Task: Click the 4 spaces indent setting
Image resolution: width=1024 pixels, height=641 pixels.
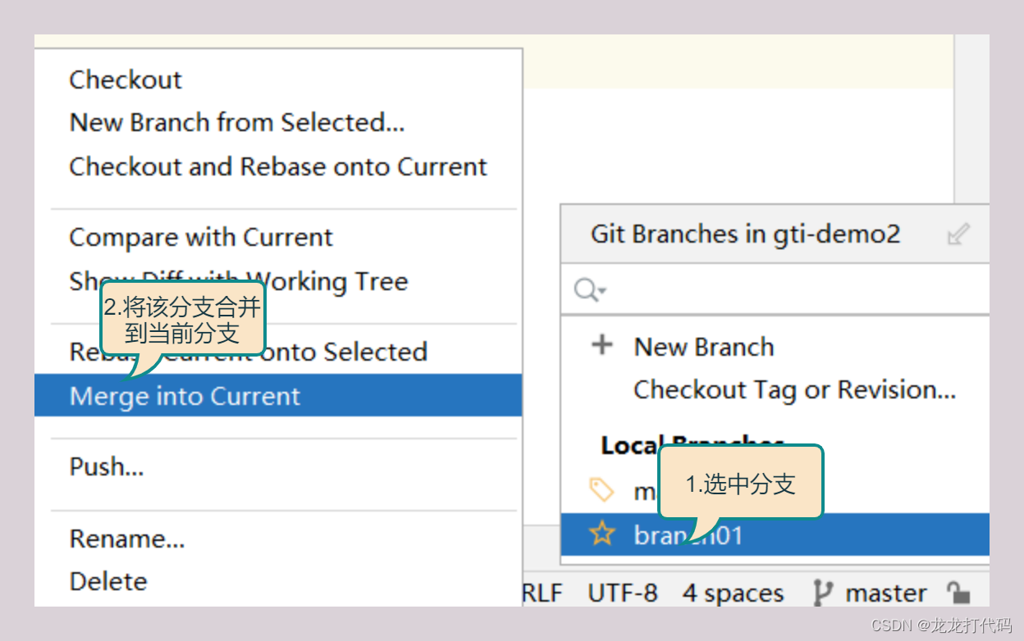Action: point(734,593)
